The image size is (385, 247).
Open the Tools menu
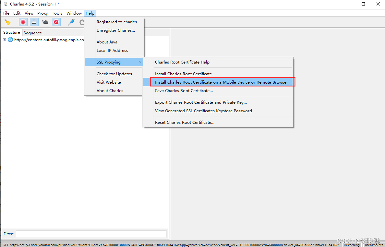tap(57, 13)
